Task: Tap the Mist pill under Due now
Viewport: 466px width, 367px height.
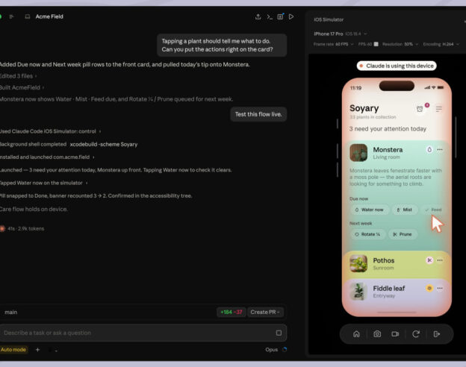Action: pyautogui.click(x=405, y=210)
